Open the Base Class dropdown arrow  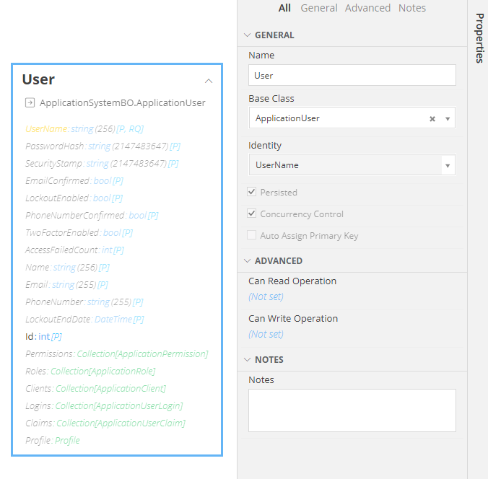(448, 119)
